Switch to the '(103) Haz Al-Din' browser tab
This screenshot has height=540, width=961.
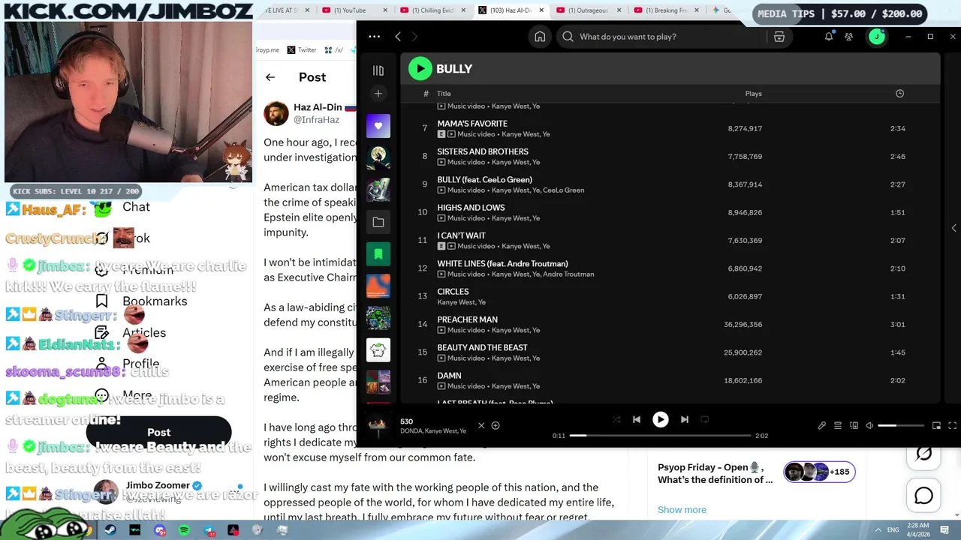(513, 10)
